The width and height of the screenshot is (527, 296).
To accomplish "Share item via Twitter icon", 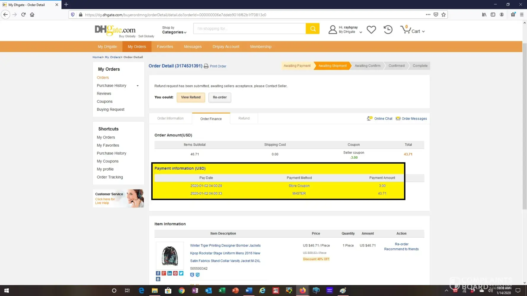I will [x=181, y=273].
